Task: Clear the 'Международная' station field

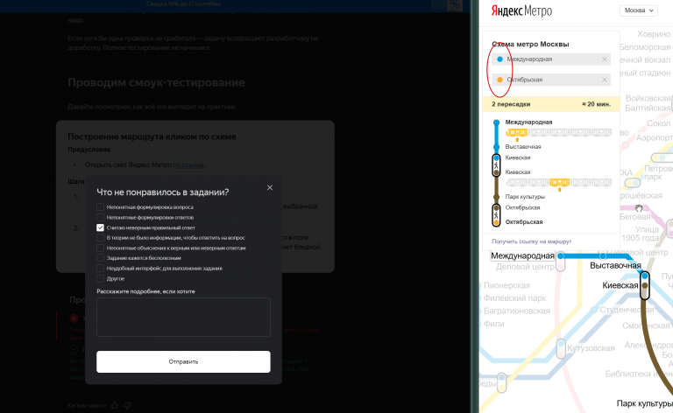Action: point(605,59)
